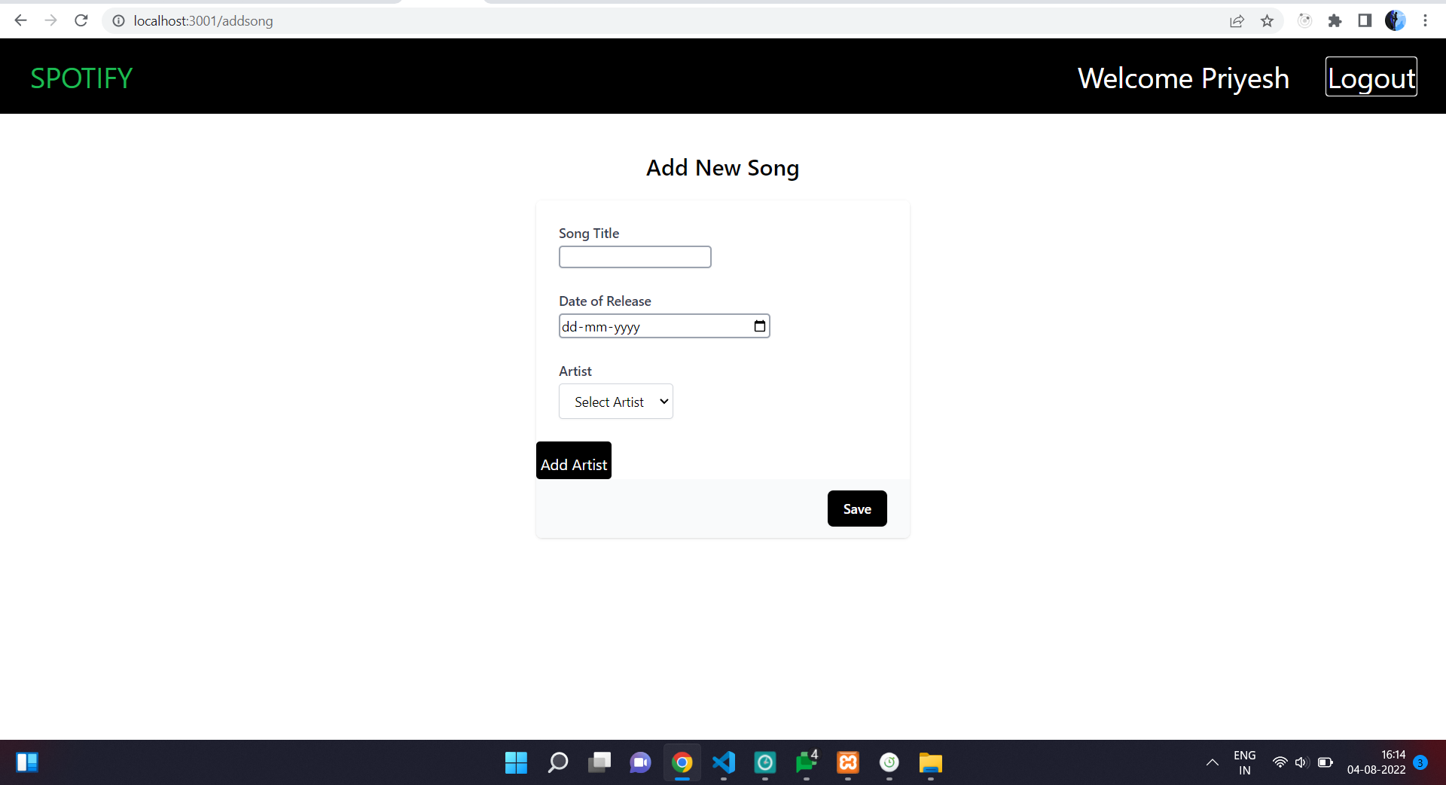Expand hidden system tray icons
The height and width of the screenshot is (785, 1446).
click(x=1212, y=763)
